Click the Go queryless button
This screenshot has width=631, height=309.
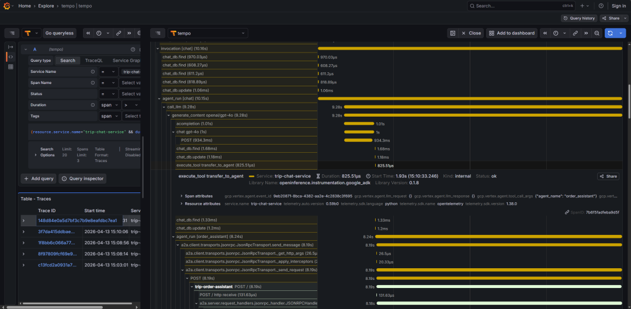60,33
